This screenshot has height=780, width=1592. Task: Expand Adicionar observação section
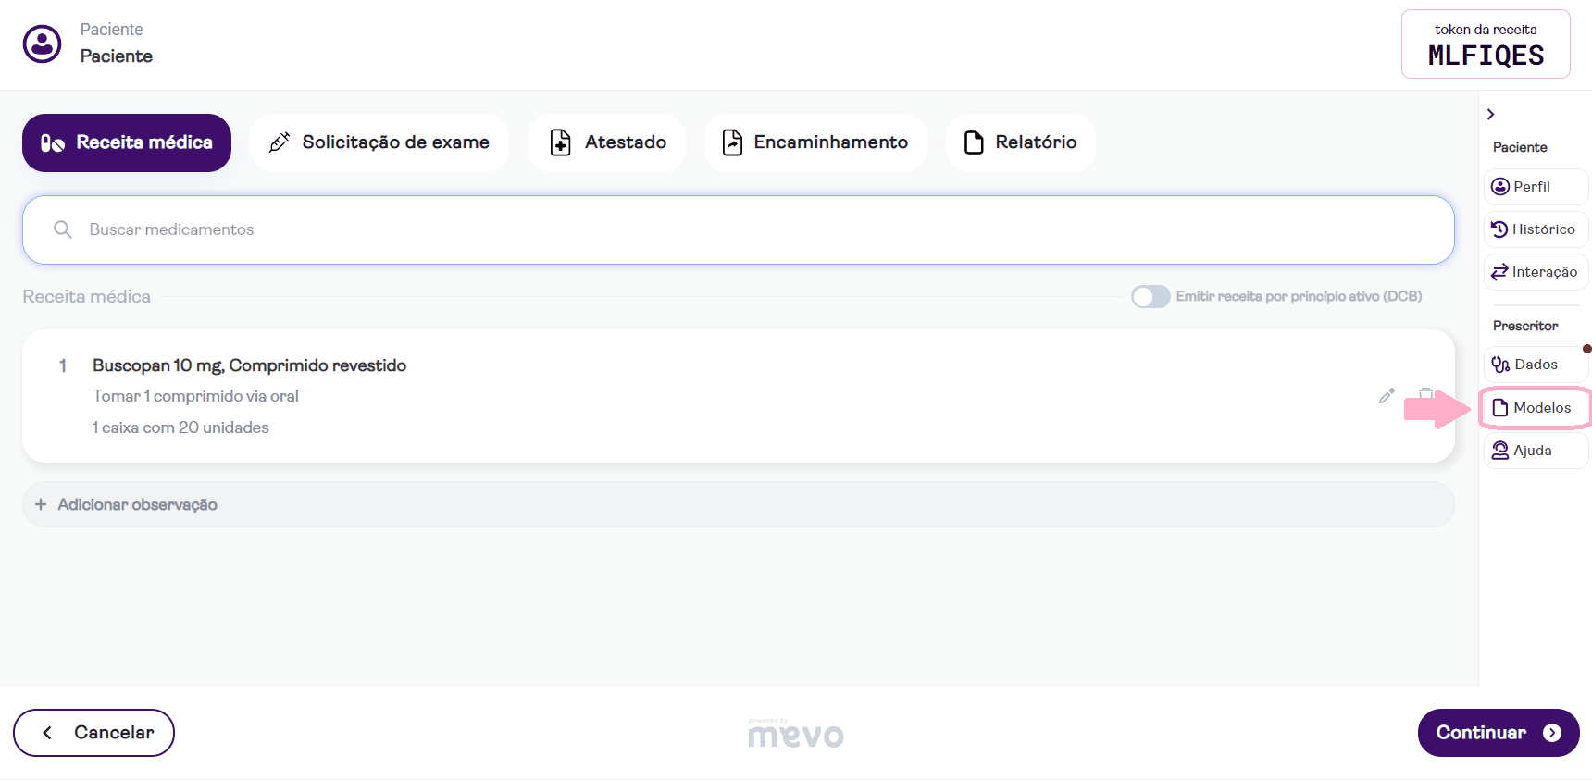tap(137, 504)
